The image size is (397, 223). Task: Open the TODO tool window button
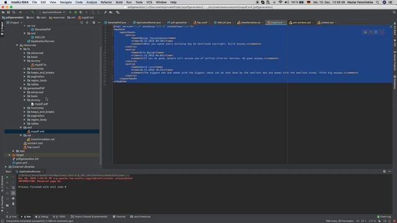[x=60, y=217]
